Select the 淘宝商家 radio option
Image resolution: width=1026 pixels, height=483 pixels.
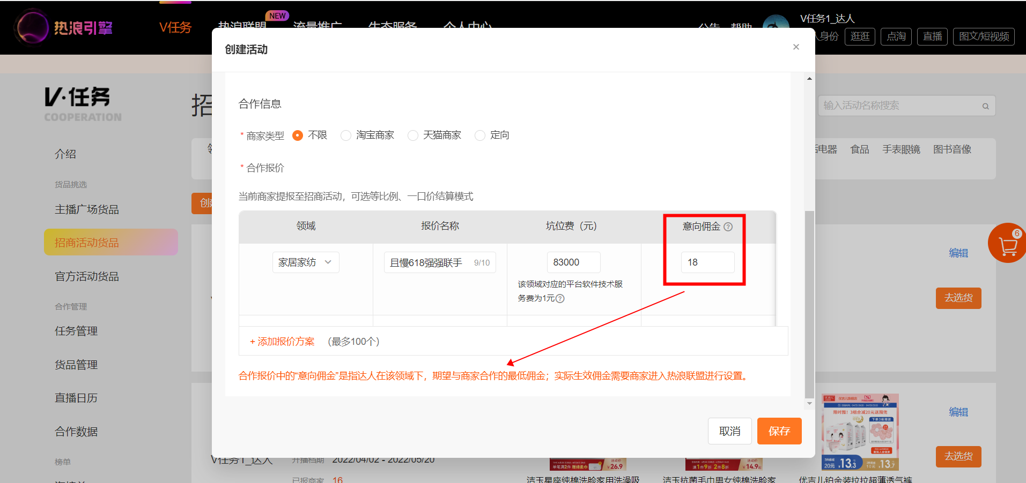click(x=346, y=135)
